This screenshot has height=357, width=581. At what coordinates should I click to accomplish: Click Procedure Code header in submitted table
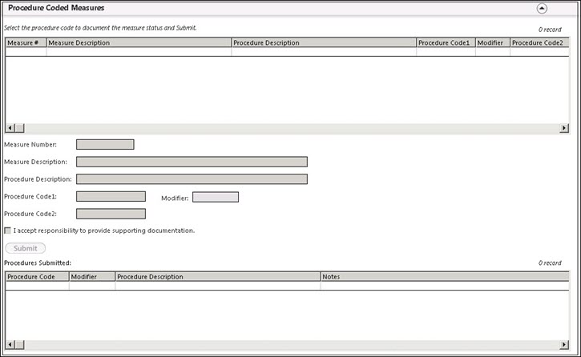pos(37,277)
